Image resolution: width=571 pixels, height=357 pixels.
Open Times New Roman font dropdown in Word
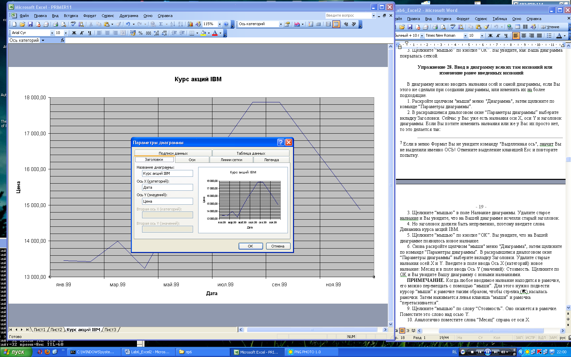point(465,35)
